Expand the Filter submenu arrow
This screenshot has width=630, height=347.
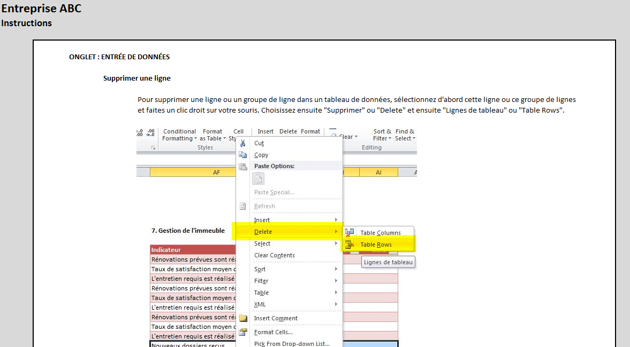tap(336, 281)
